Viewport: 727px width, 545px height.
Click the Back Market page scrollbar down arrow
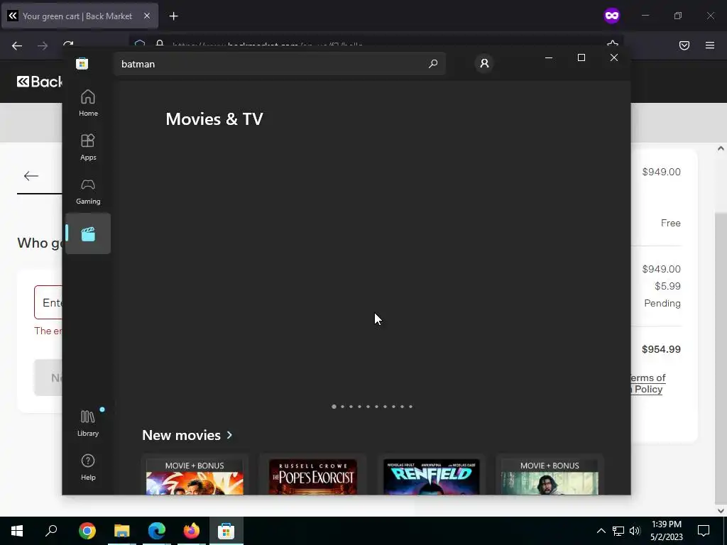721,511
